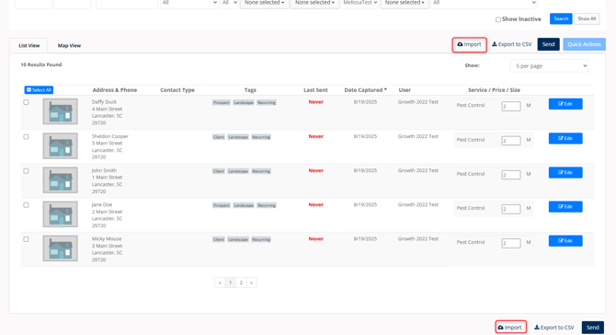
Task: Check the John Smith row checkbox
Action: click(26, 171)
